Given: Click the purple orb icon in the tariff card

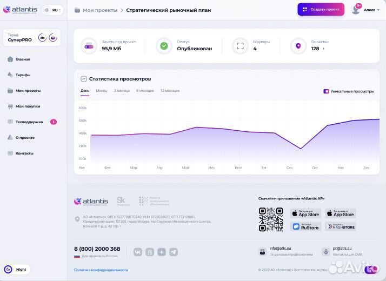Looking at the screenshot, I should click(53, 38).
